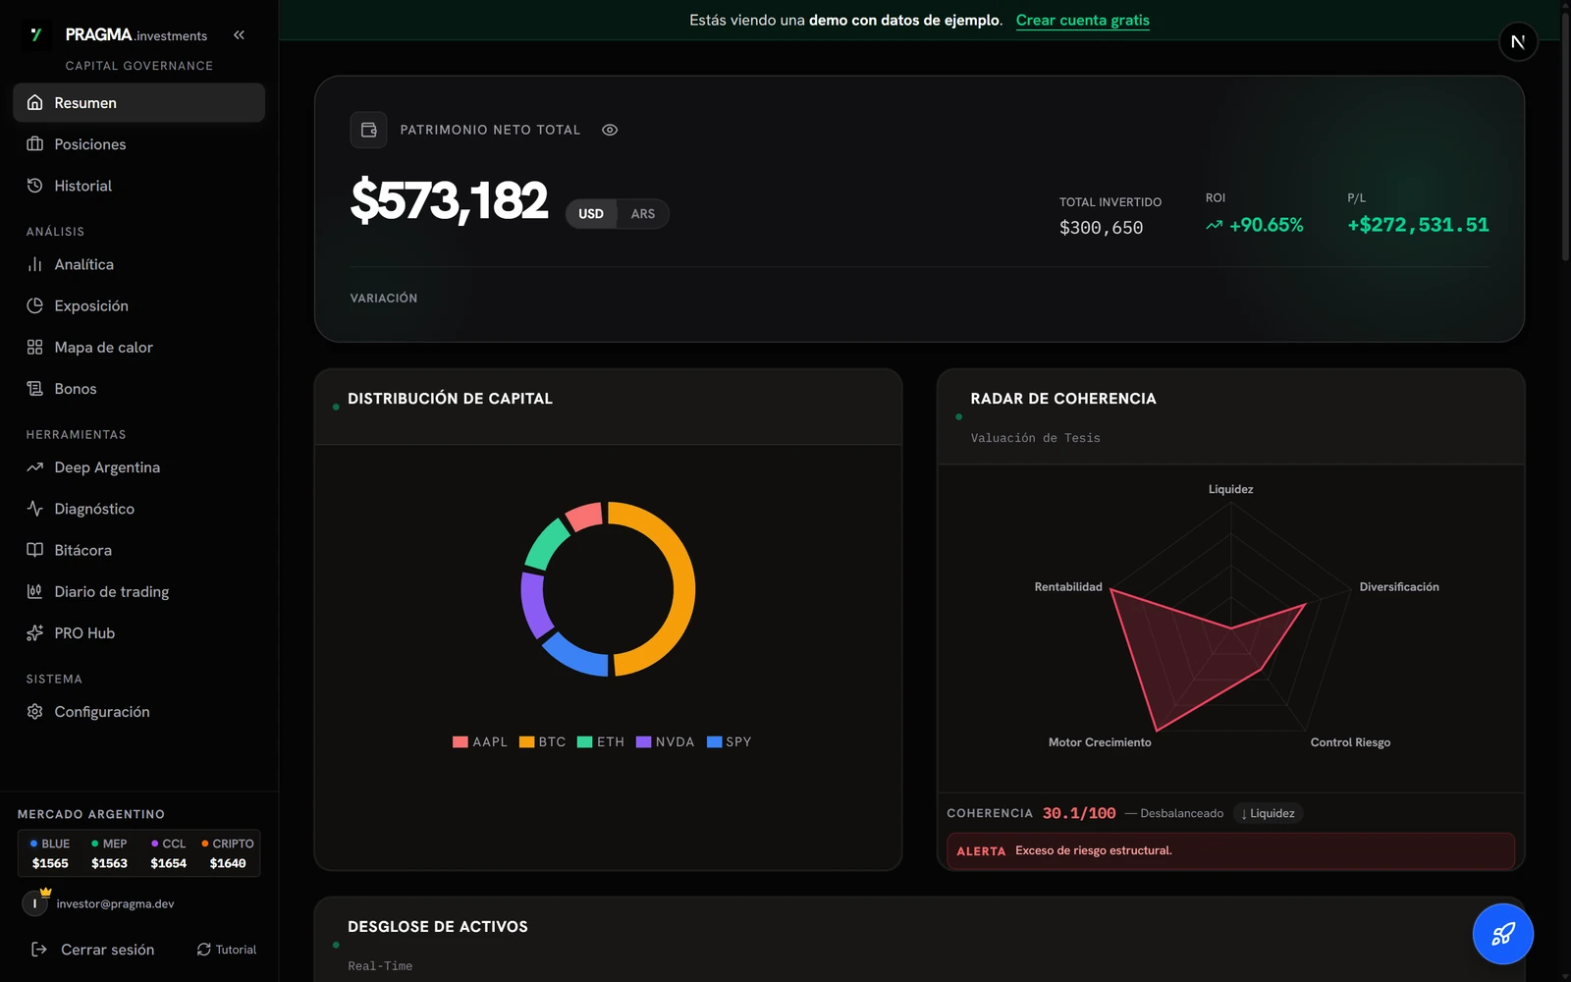Click the blue rocket floating button
This screenshot has height=982, width=1571.
tap(1503, 934)
